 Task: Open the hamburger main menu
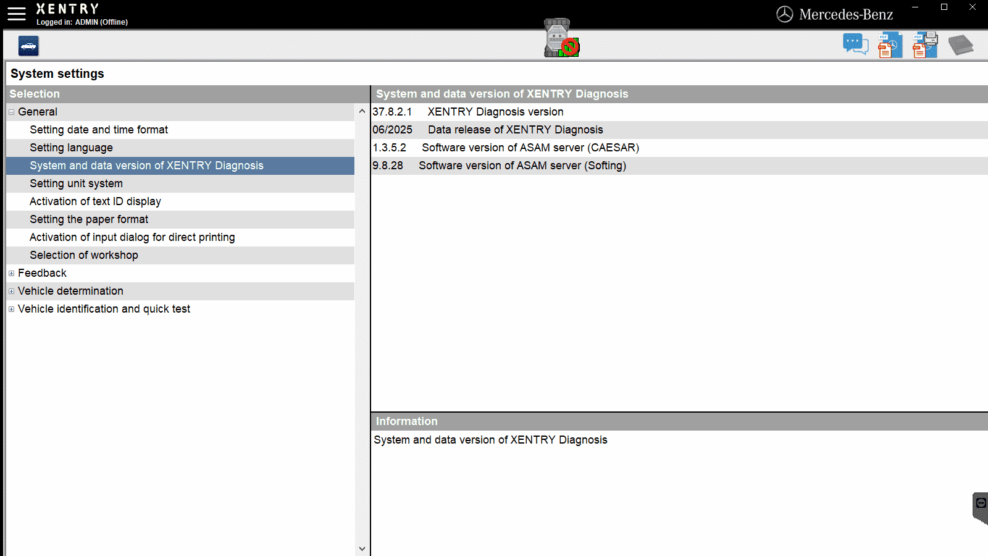point(17,14)
